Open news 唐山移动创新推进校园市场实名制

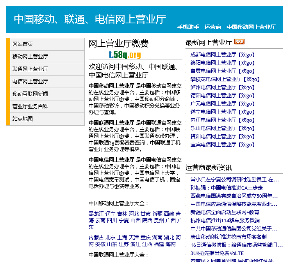228,237
